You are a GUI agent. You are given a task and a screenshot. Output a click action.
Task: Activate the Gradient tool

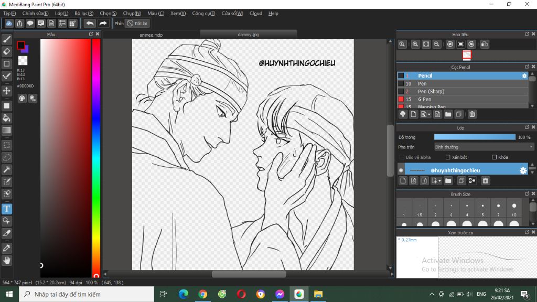pos(6,130)
